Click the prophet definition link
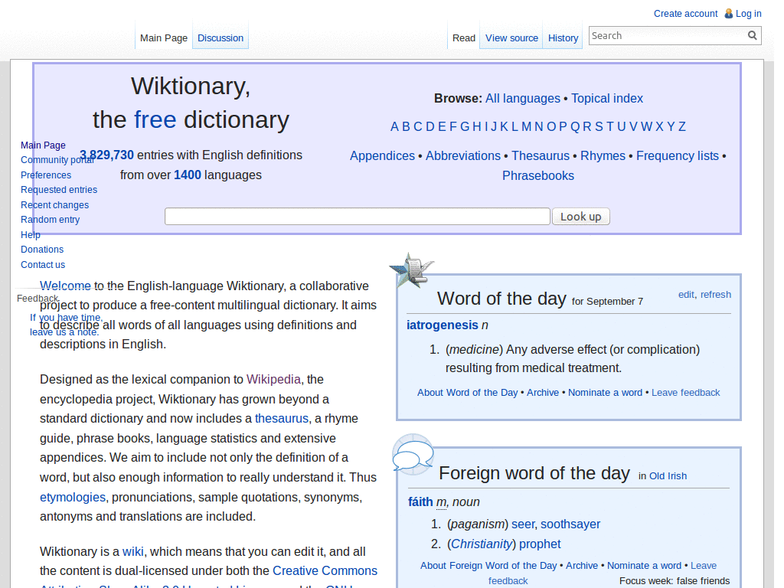784x588 pixels. [x=540, y=544]
